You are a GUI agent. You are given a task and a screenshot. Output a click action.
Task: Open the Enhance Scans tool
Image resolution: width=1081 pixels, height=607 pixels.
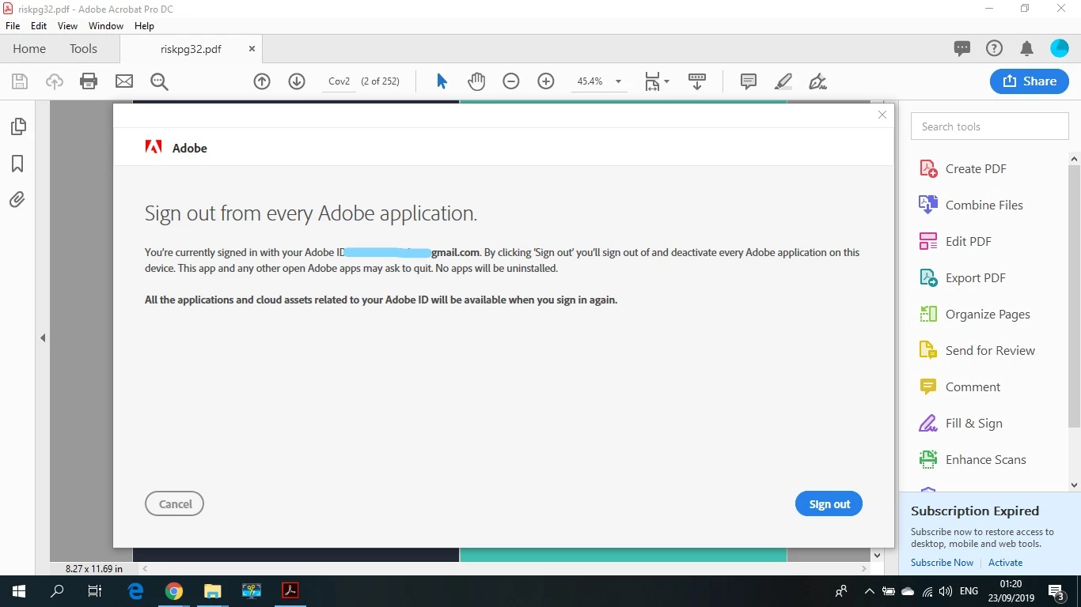(x=973, y=459)
